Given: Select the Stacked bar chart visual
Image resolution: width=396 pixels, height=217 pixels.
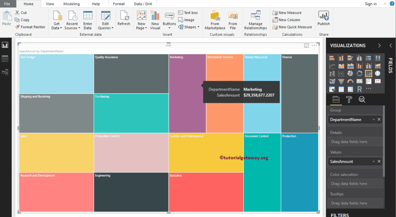Looking at the screenshot, I should click(x=332, y=58).
